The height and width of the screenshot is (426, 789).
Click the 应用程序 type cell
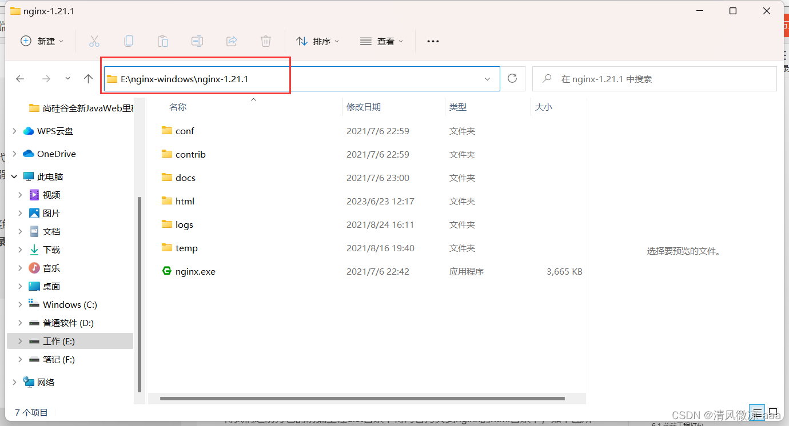[467, 271]
